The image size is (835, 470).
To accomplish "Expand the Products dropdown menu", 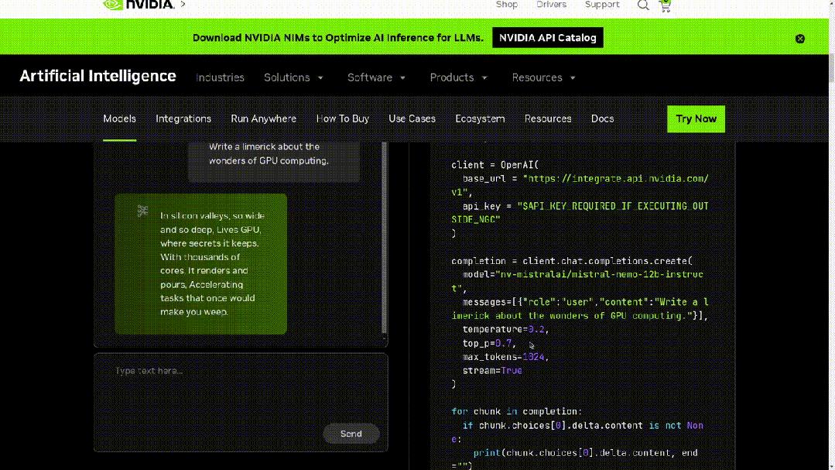I will (458, 77).
